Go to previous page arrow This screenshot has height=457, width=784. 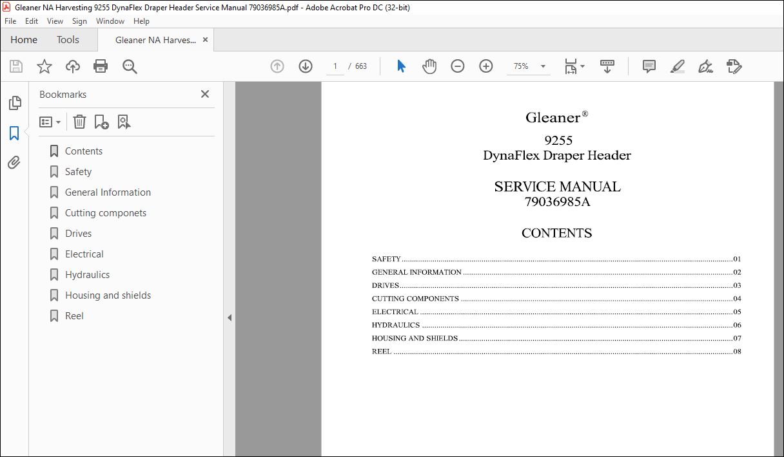(x=277, y=66)
